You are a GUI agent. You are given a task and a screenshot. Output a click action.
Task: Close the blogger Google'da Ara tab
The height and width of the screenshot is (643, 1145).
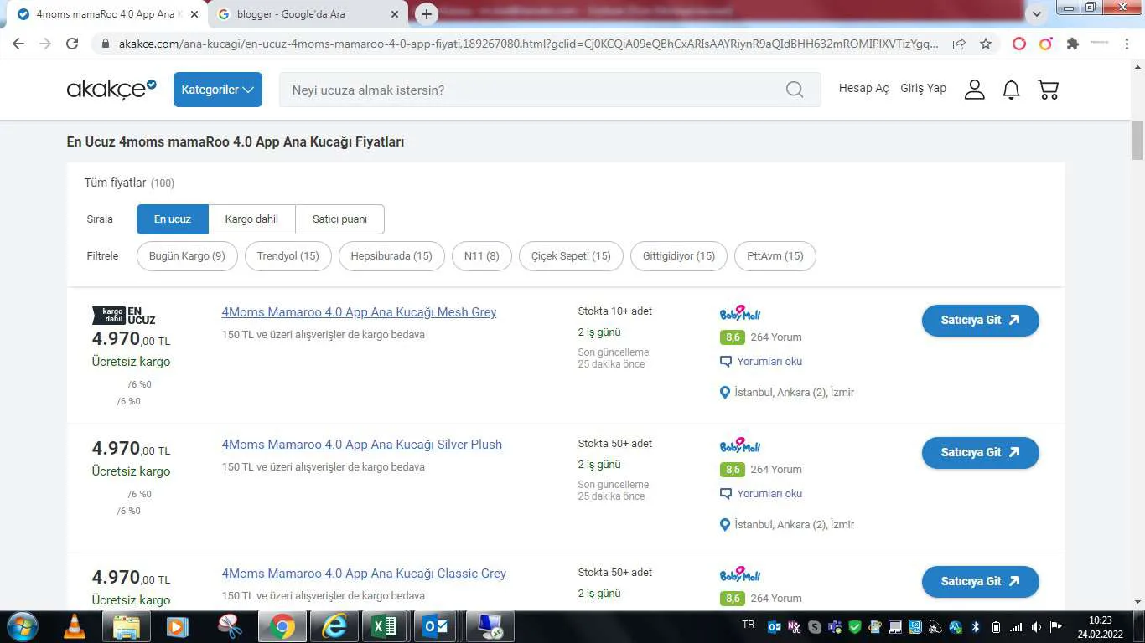pyautogui.click(x=395, y=14)
